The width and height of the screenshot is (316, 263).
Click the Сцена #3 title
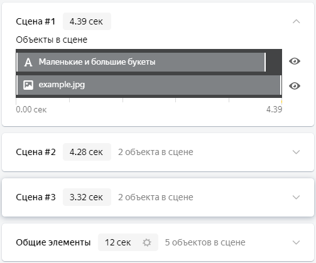[36, 197]
